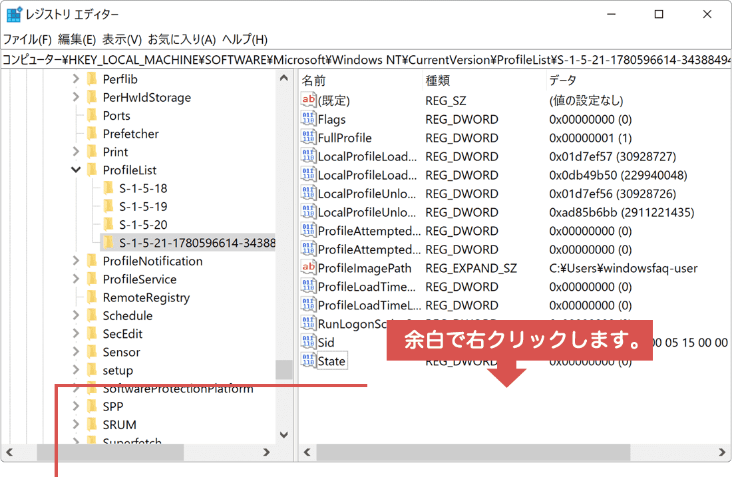732x477 pixels.
Task: Click the Flags DWORD value icon
Action: pos(309,118)
